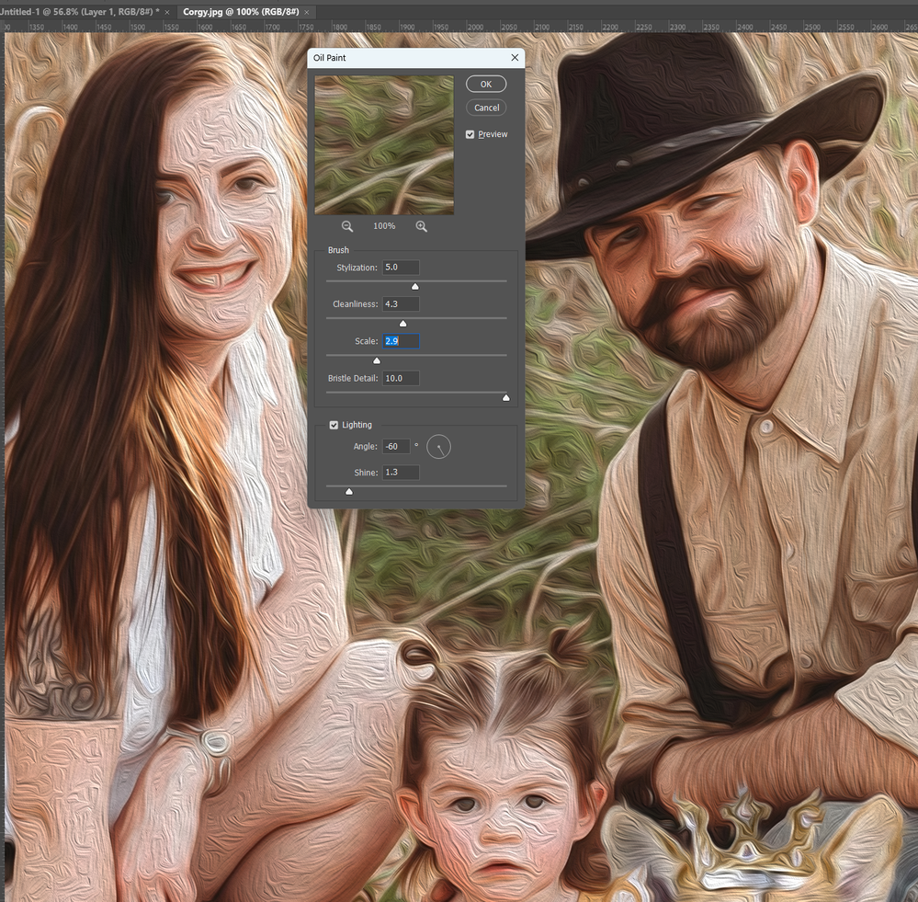Click Cancel in Oil Paint dialog
The width and height of the screenshot is (918, 902).
(x=486, y=108)
